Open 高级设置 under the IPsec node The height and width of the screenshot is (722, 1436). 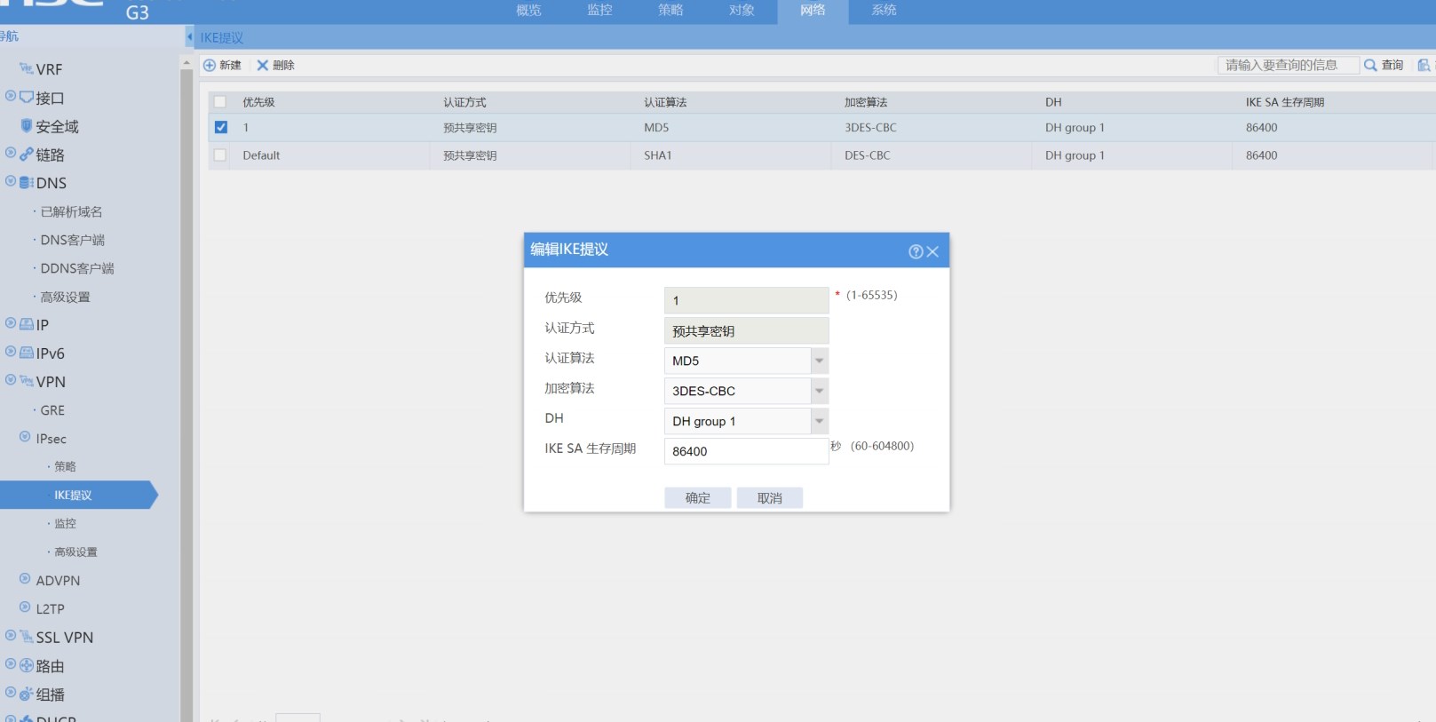pyautogui.click(x=75, y=551)
